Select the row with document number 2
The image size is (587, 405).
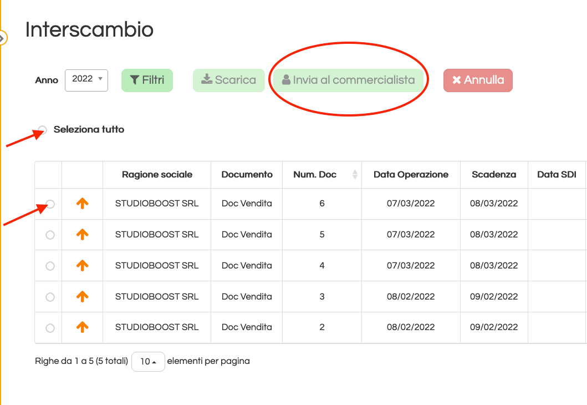(50, 328)
